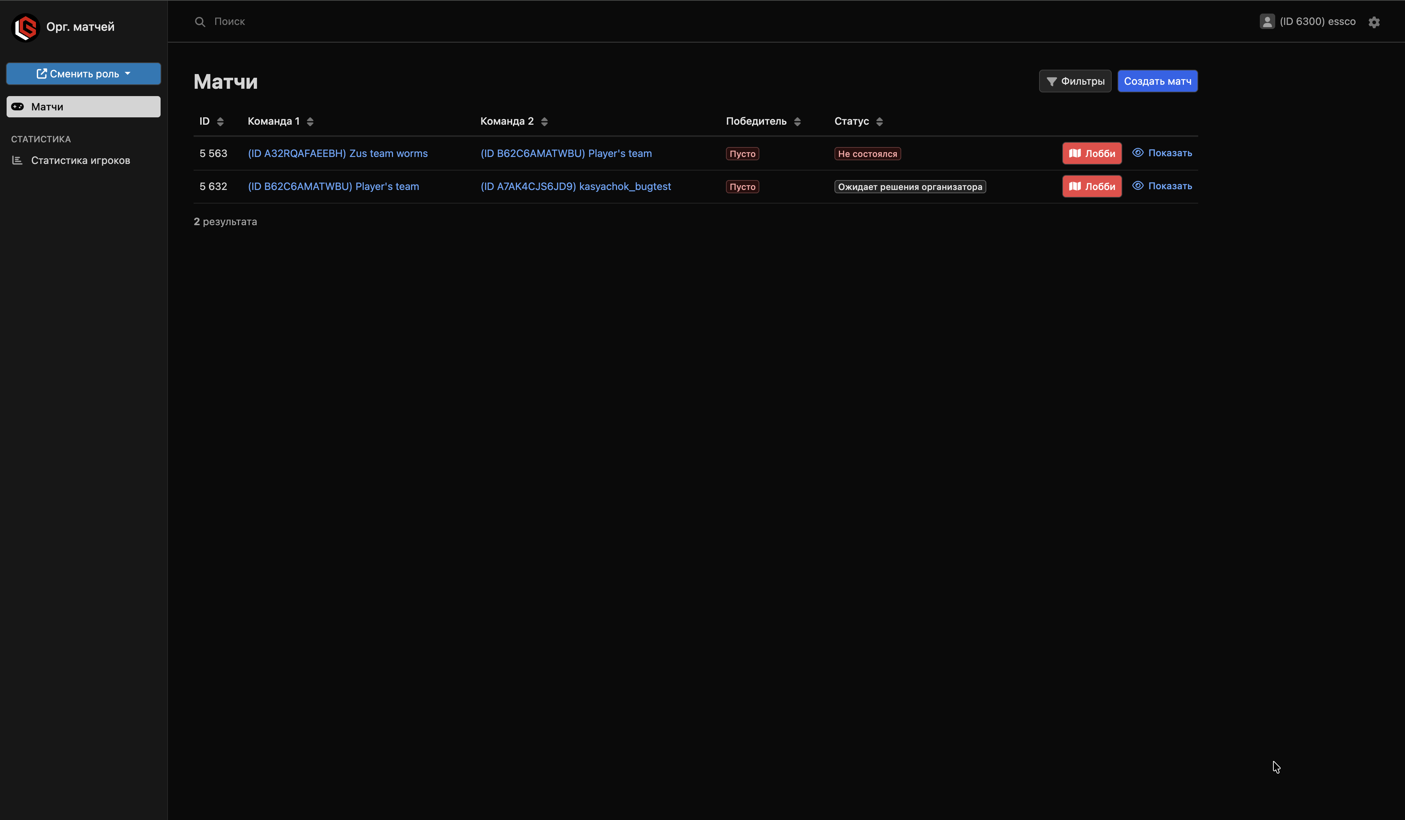This screenshot has height=820, width=1405.
Task: Click the user avatar icon
Action: pos(1267,22)
